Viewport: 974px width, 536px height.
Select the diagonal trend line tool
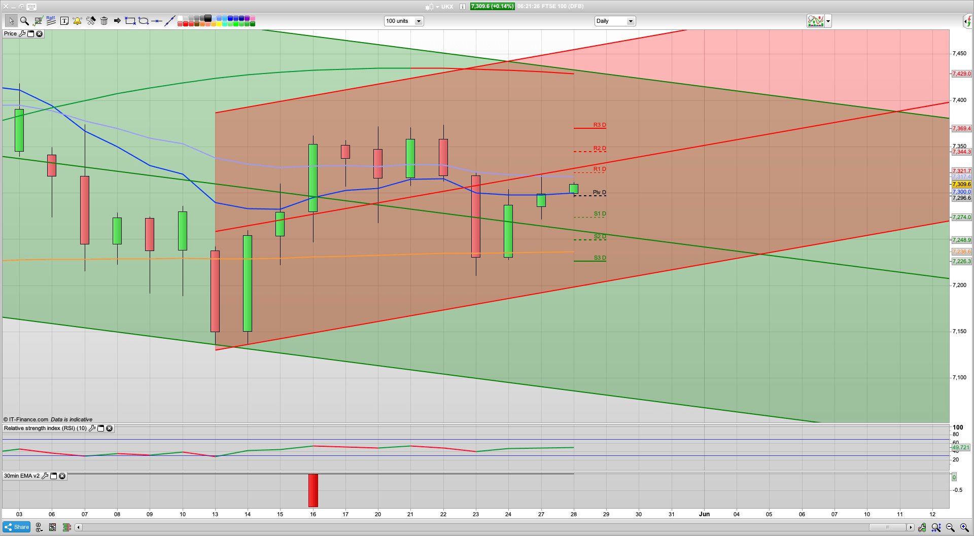point(170,21)
